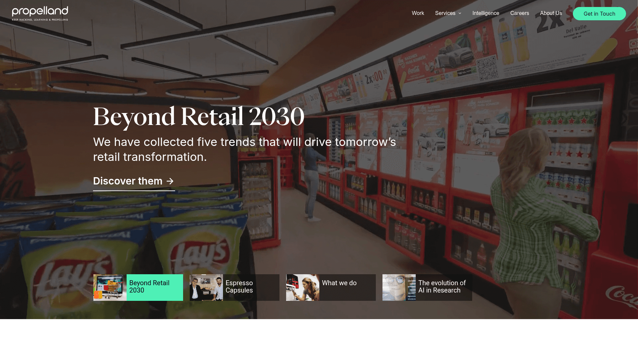This screenshot has width=638, height=359.
Task: Click the What we do photo thumbnail
Action: tap(302, 287)
